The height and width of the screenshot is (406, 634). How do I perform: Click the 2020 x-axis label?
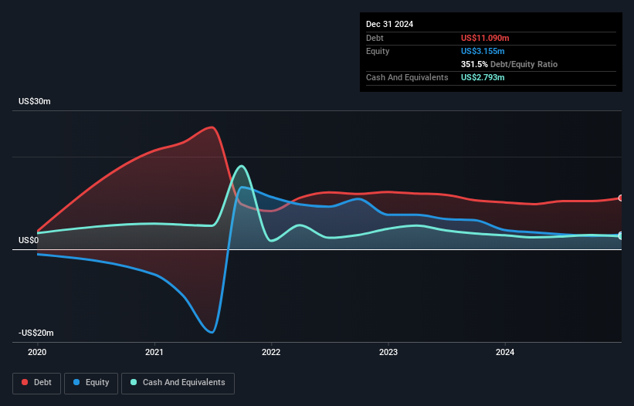pos(37,352)
